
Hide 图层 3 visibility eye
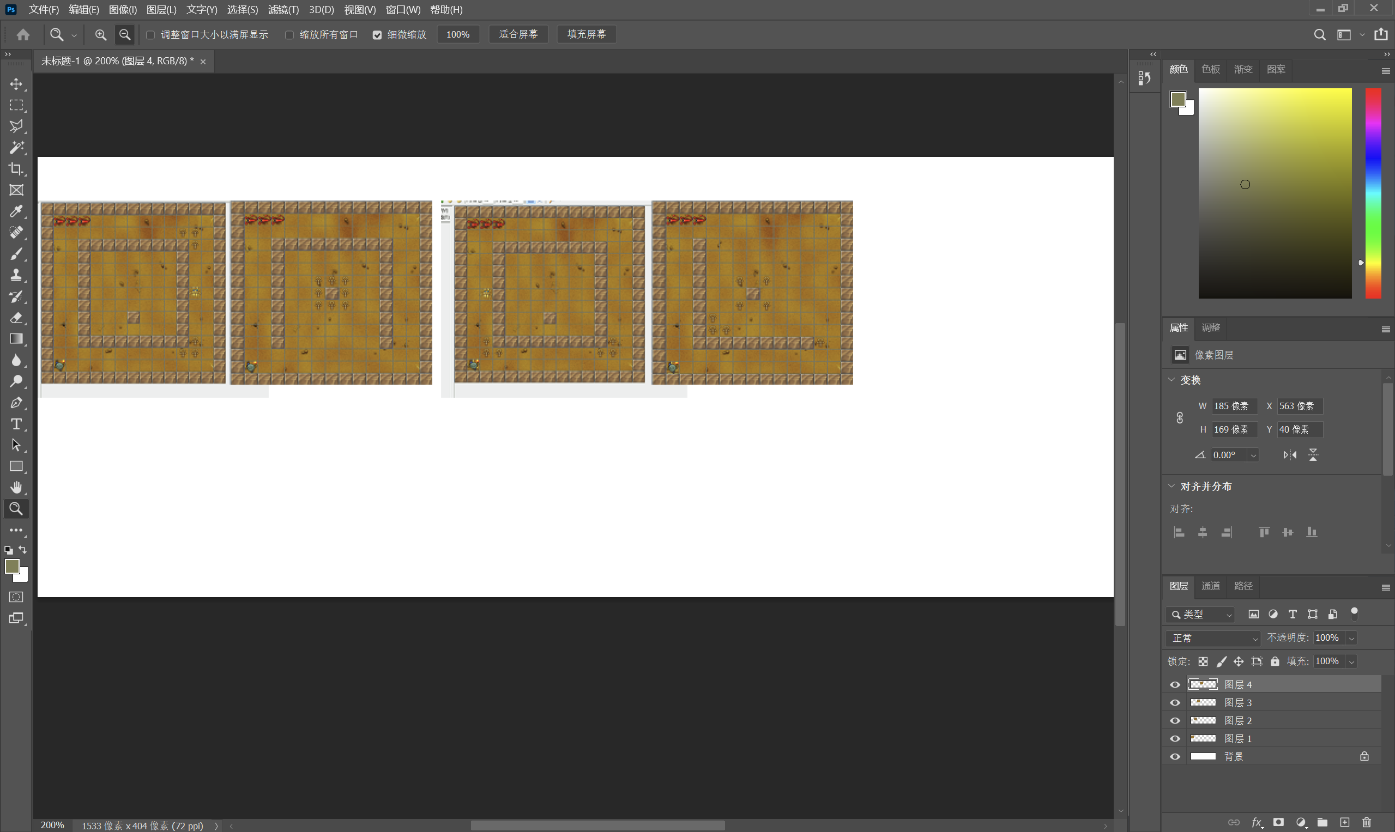1175,702
